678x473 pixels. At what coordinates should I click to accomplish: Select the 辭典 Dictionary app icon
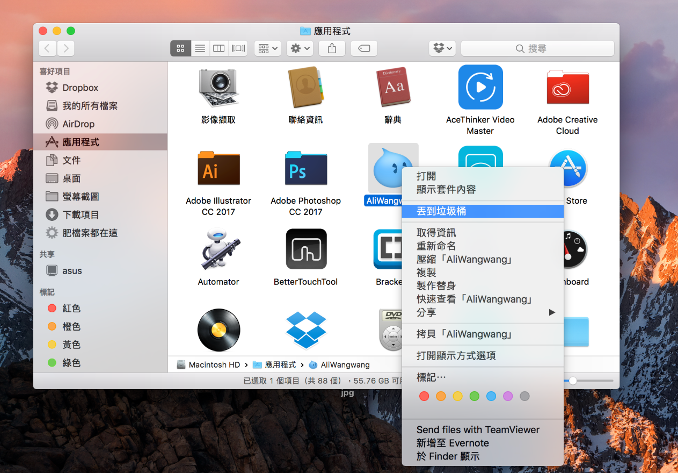[x=393, y=88]
